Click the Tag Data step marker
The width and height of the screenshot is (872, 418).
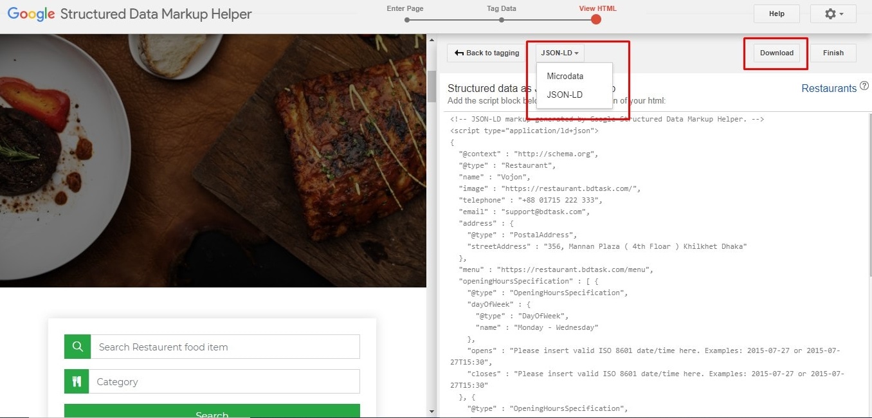[x=502, y=20]
